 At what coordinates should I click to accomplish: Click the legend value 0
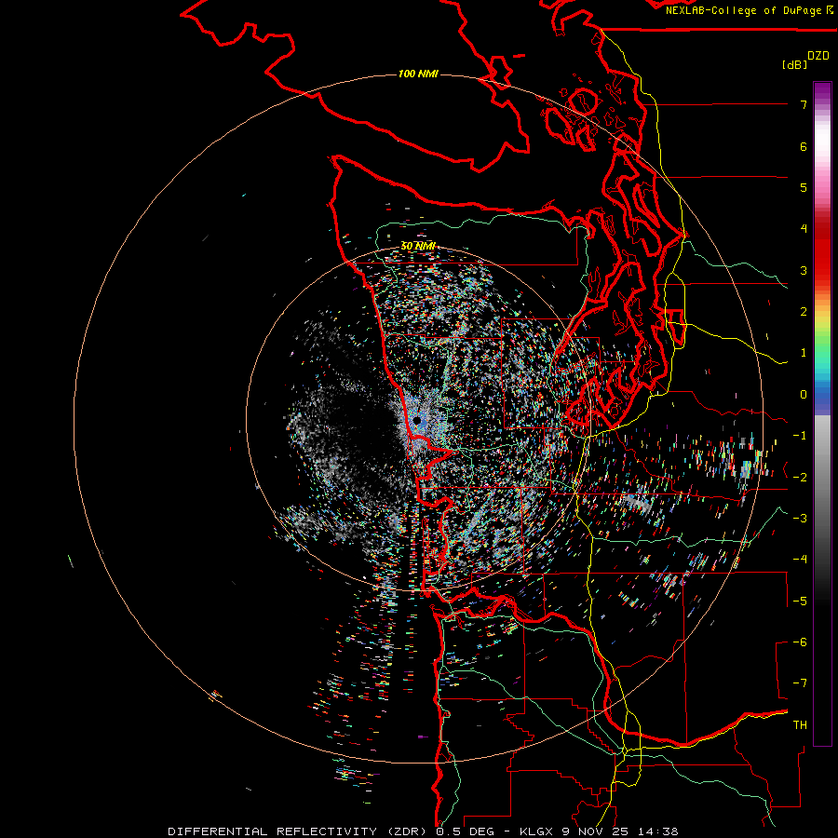(x=804, y=395)
